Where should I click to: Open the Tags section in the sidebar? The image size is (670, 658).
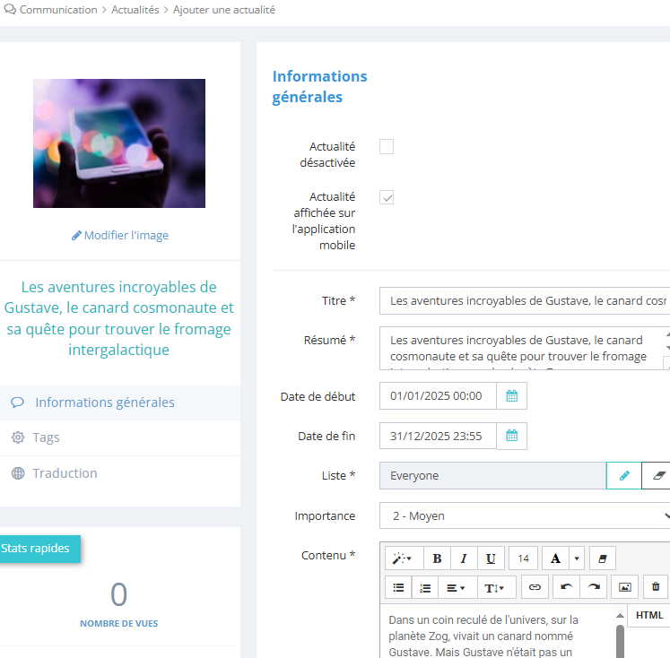47,437
